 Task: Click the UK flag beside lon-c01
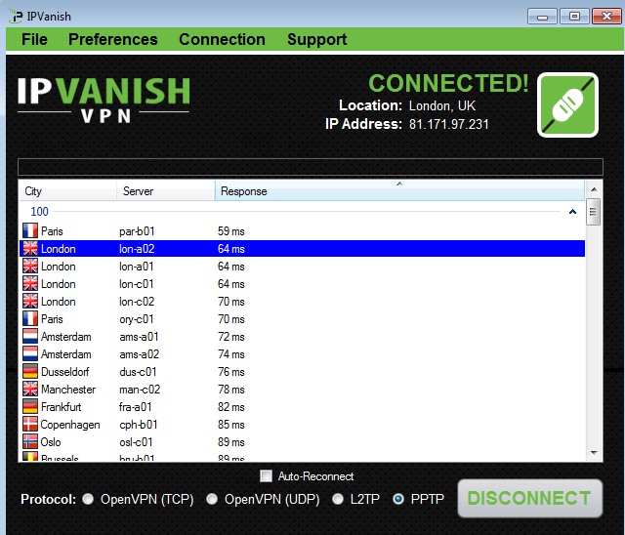click(30, 284)
